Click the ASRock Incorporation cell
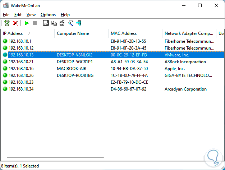225x170 pixels. [185, 62]
